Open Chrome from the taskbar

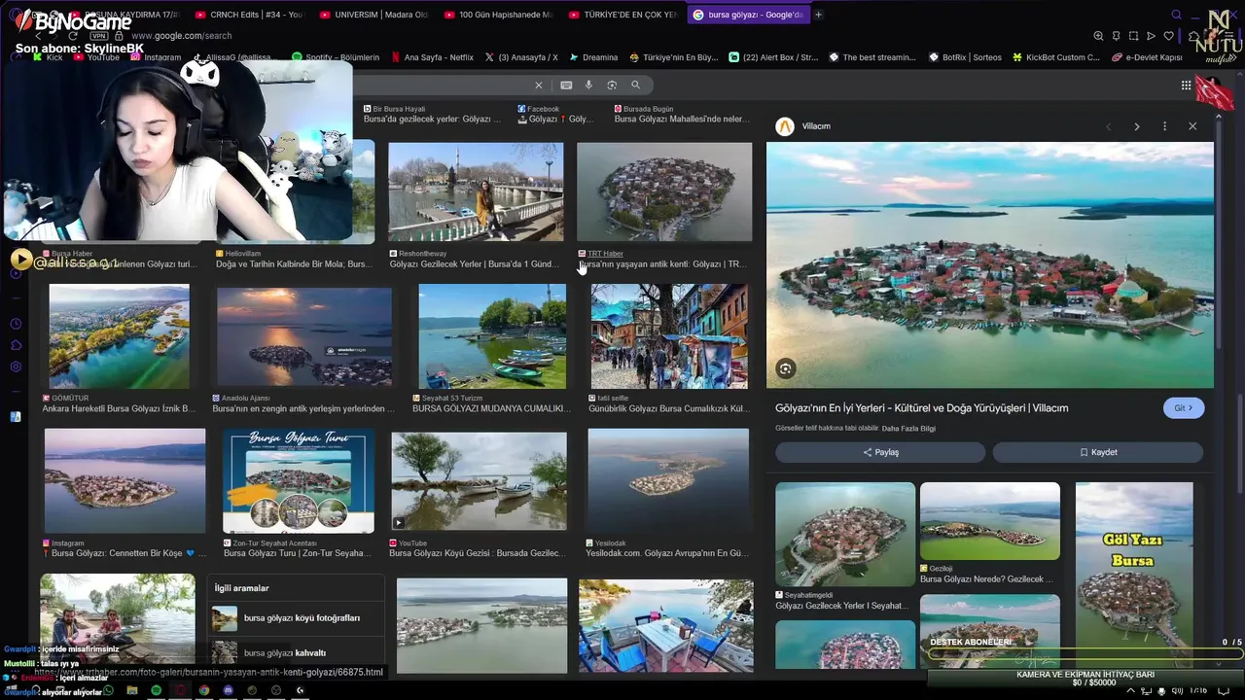[203, 690]
